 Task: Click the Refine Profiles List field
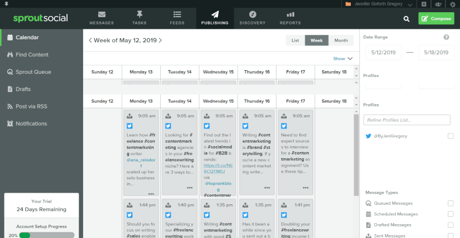[x=407, y=120]
